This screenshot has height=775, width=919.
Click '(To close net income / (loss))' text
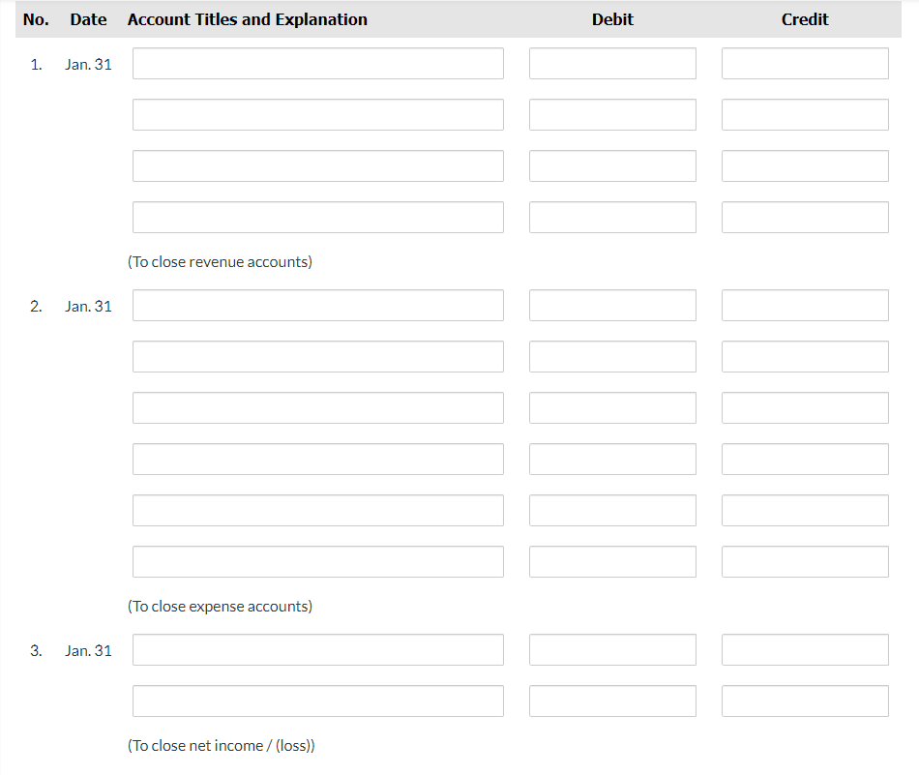coord(221,746)
